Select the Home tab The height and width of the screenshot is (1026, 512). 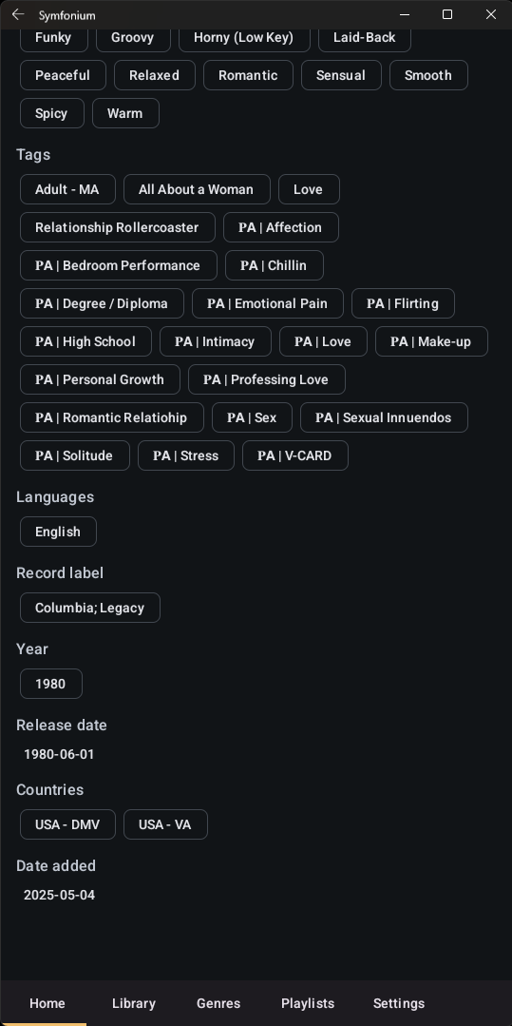(47, 1003)
